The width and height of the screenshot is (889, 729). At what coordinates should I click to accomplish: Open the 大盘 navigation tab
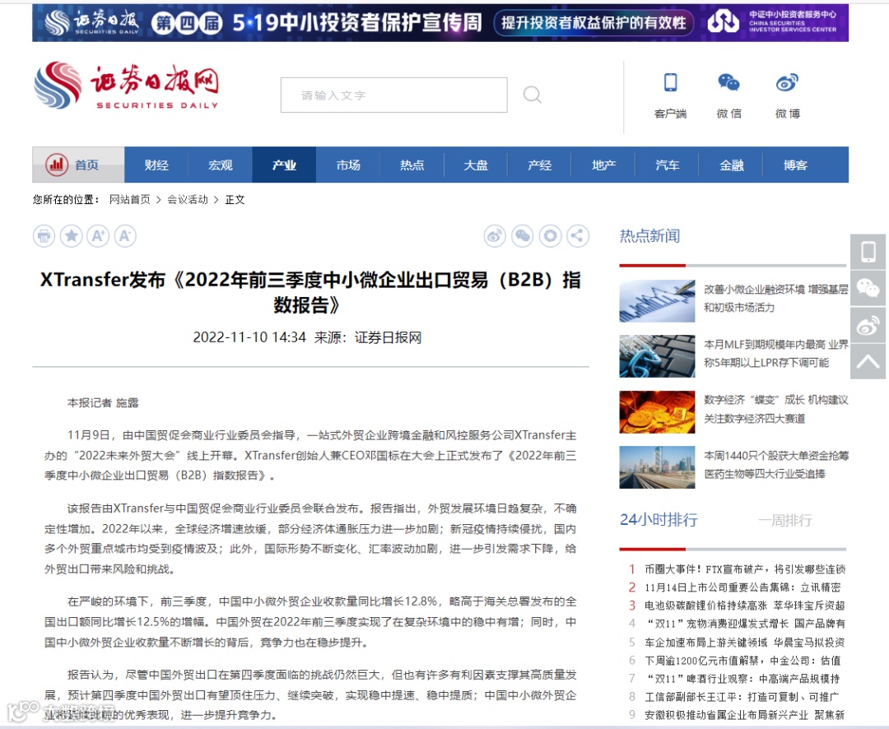476,165
